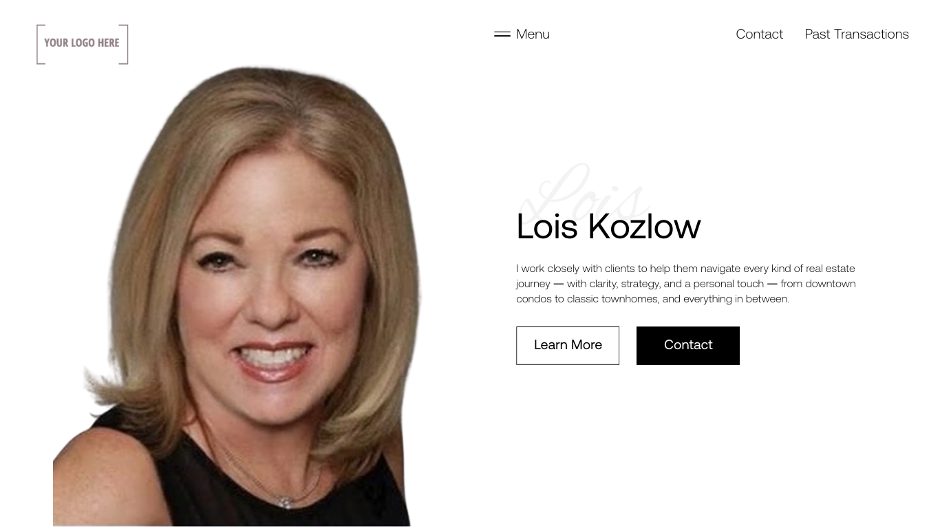
Task: Click the word 'downtown' in the description
Action: 831,284
